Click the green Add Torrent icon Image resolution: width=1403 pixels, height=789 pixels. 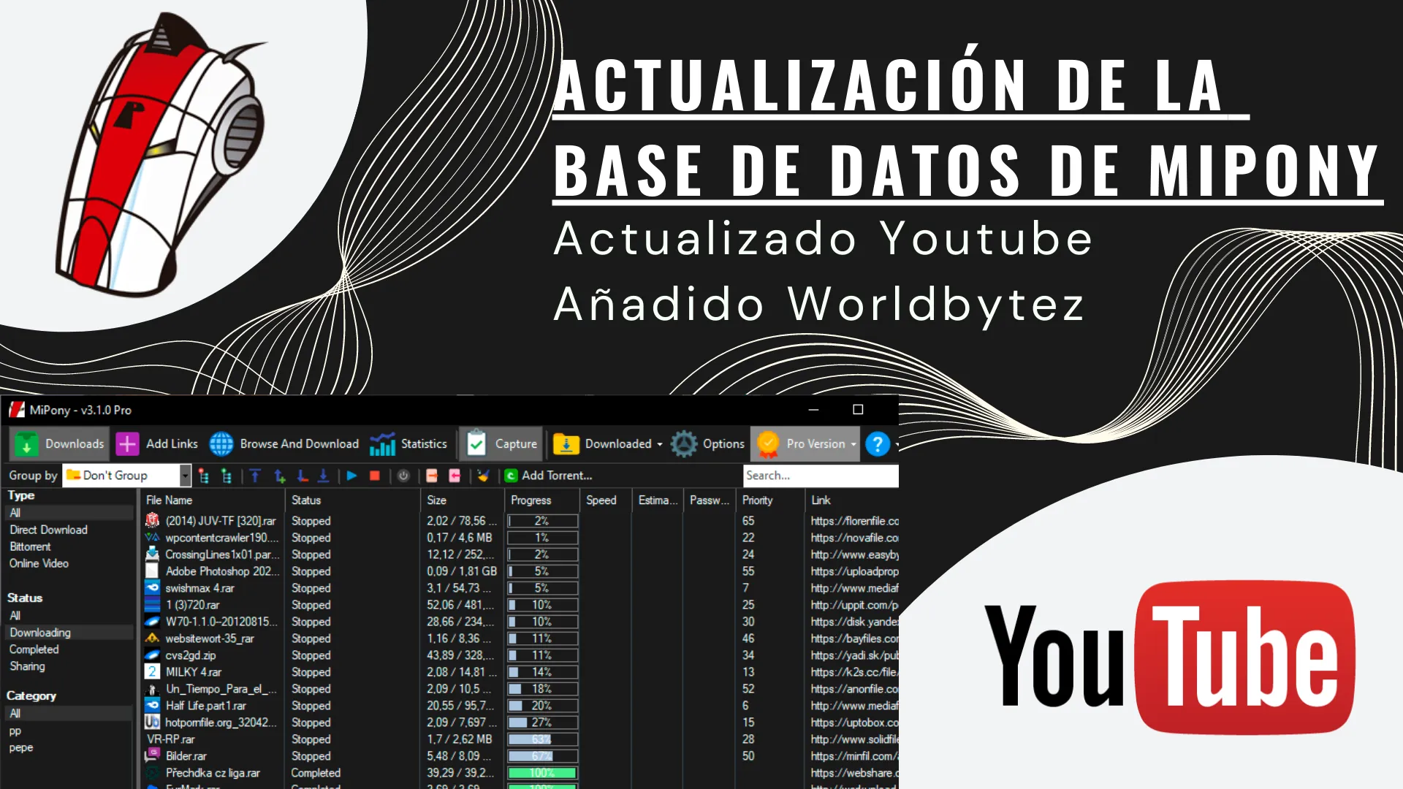(x=512, y=476)
